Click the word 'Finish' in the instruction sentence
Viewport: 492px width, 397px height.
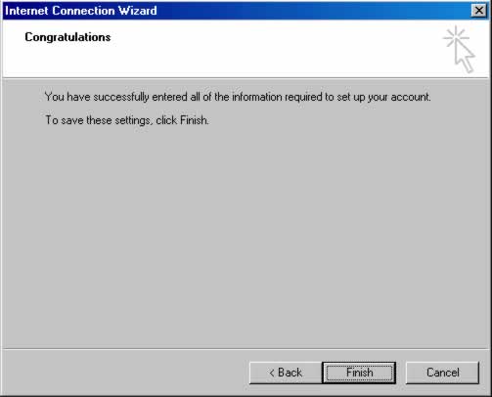pos(194,120)
